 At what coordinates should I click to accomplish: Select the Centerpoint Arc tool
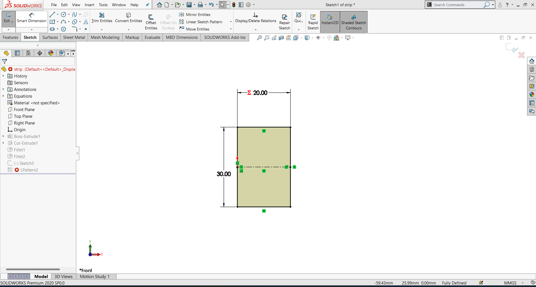point(63,22)
